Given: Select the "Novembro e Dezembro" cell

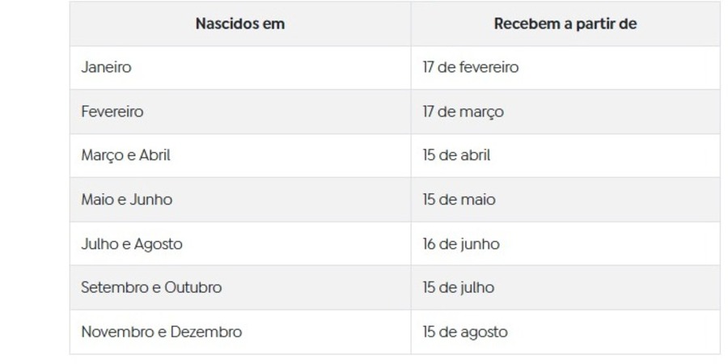Looking at the screenshot, I should 240,332.
